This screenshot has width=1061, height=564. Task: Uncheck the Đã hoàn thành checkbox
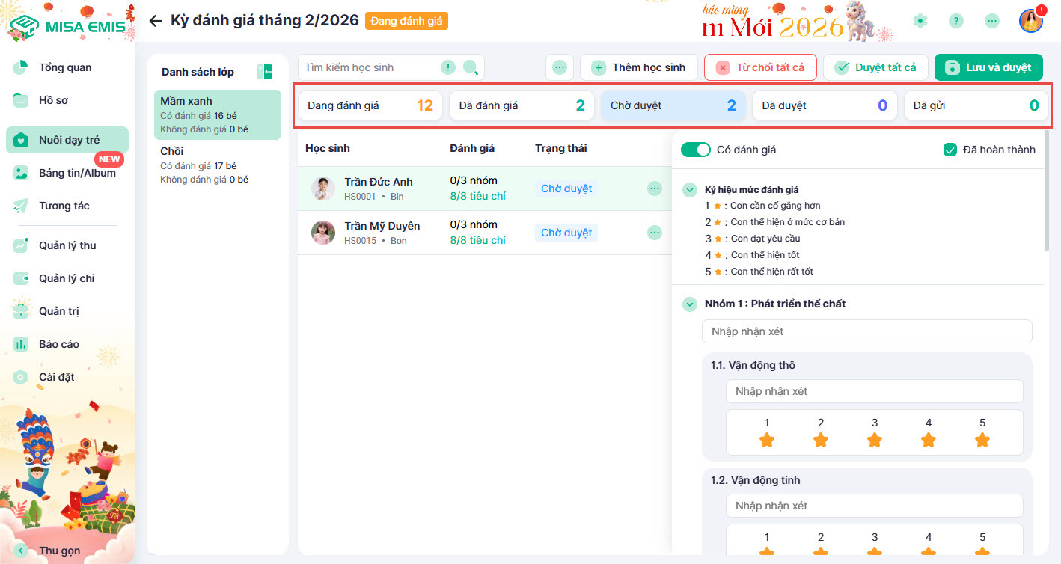(950, 150)
